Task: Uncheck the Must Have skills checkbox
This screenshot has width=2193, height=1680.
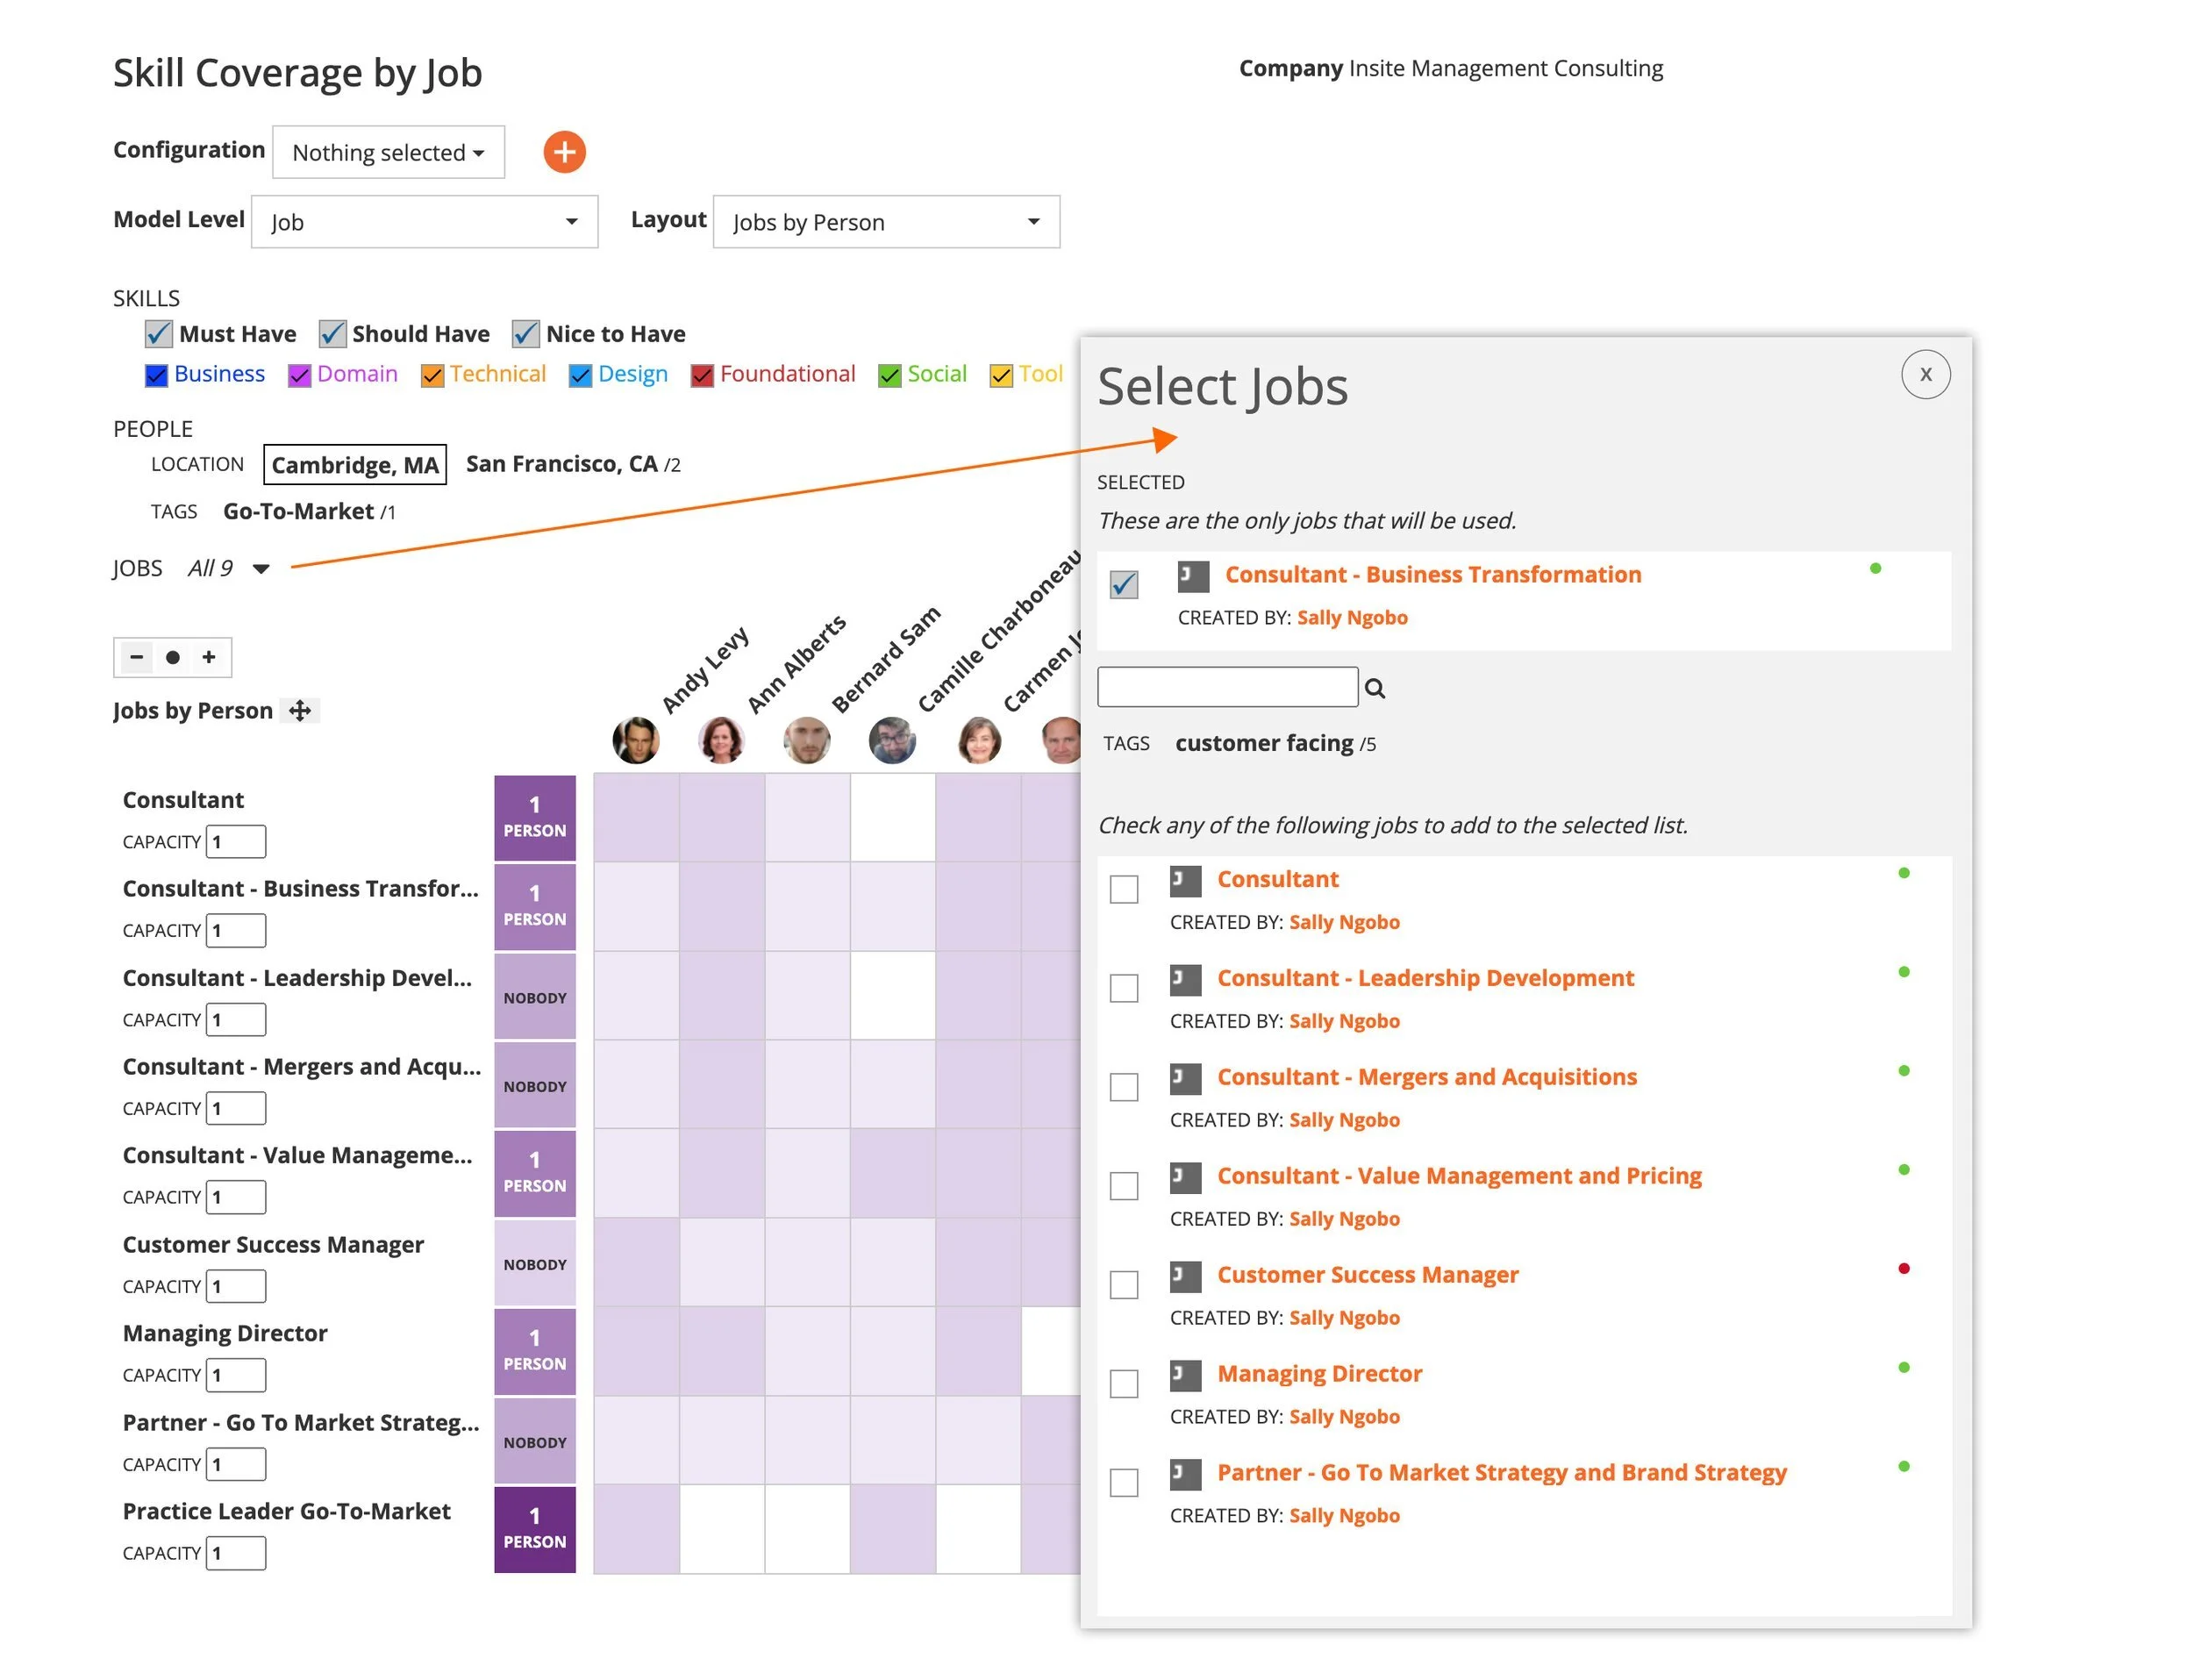Action: click(158, 333)
